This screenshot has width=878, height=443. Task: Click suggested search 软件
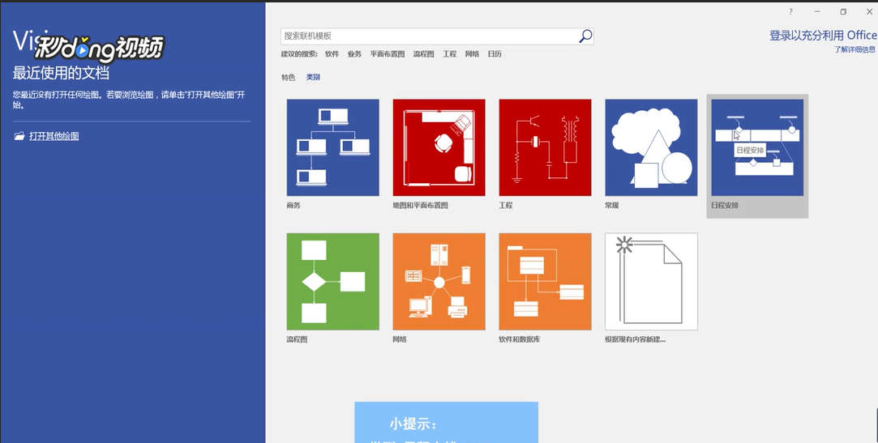click(332, 54)
